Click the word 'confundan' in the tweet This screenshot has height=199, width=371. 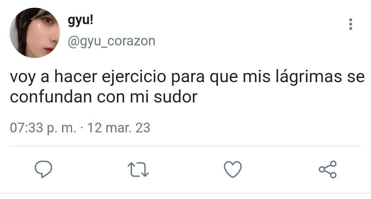tap(51, 97)
